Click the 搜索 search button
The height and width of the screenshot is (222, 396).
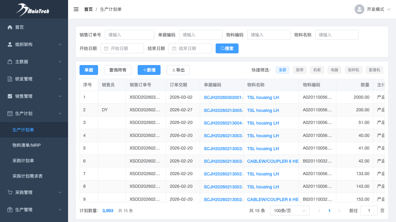(x=227, y=48)
